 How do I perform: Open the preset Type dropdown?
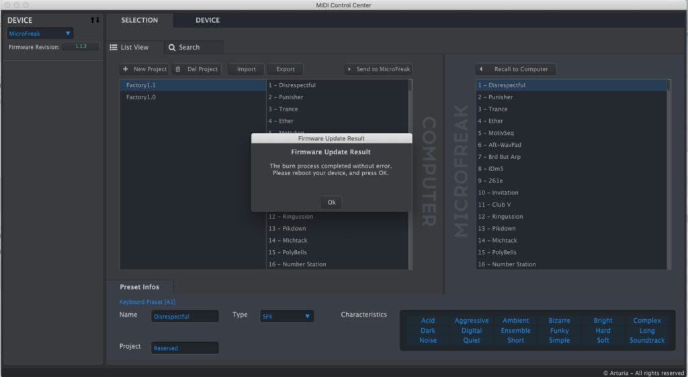[x=286, y=316]
